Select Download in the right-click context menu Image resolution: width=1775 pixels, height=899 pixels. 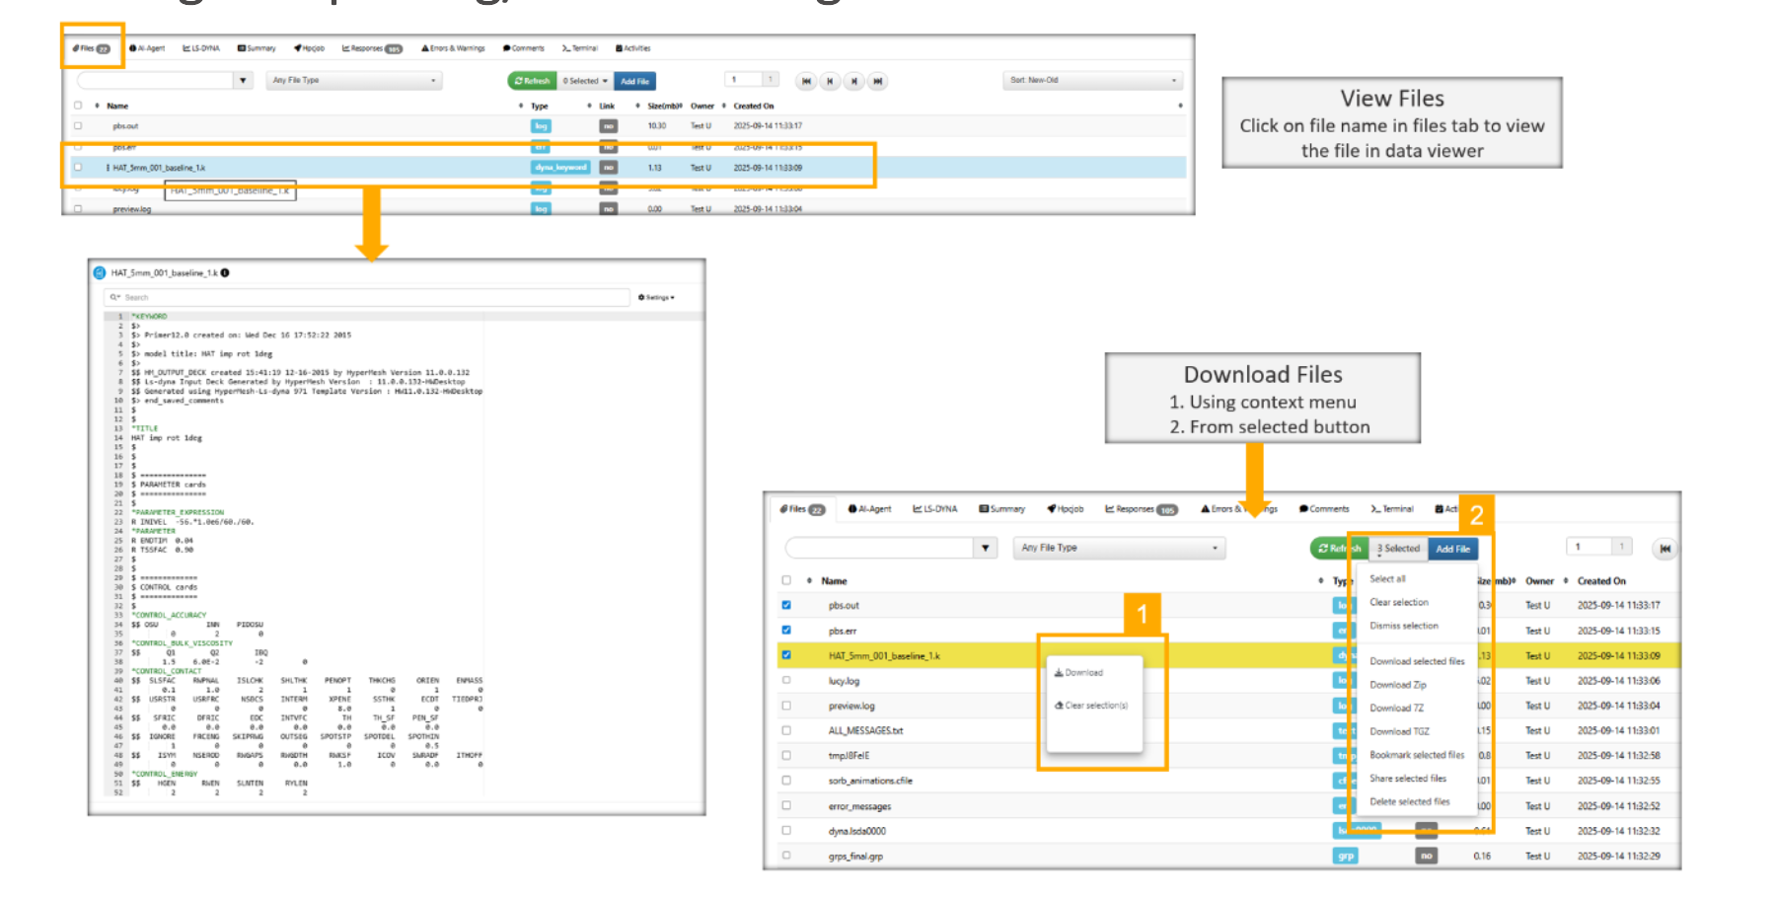click(1079, 673)
